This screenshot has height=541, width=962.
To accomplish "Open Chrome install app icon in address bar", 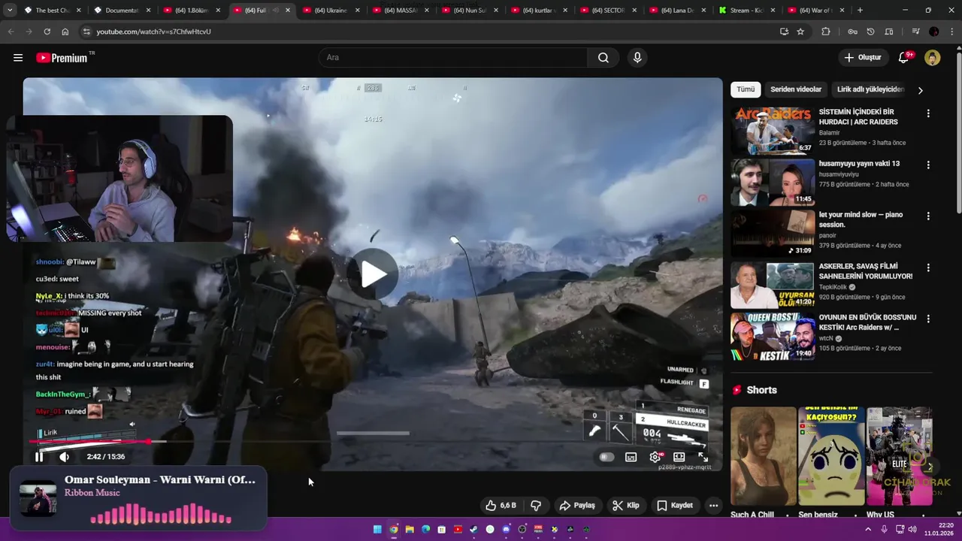I will [x=784, y=32].
